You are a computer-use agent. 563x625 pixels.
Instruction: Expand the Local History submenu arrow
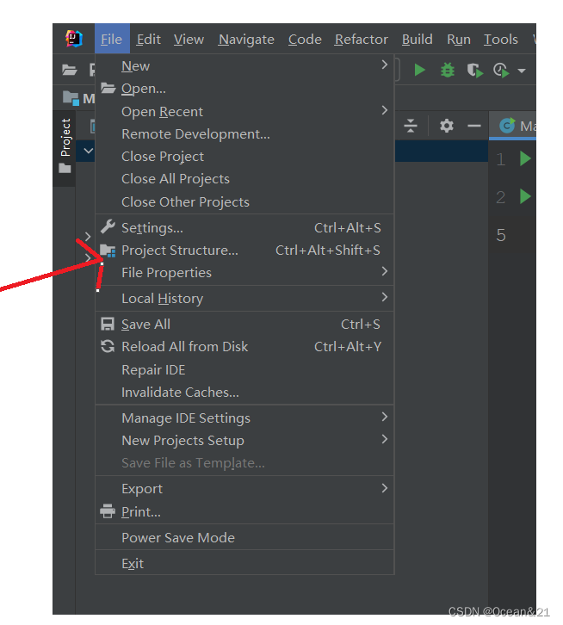tap(384, 297)
